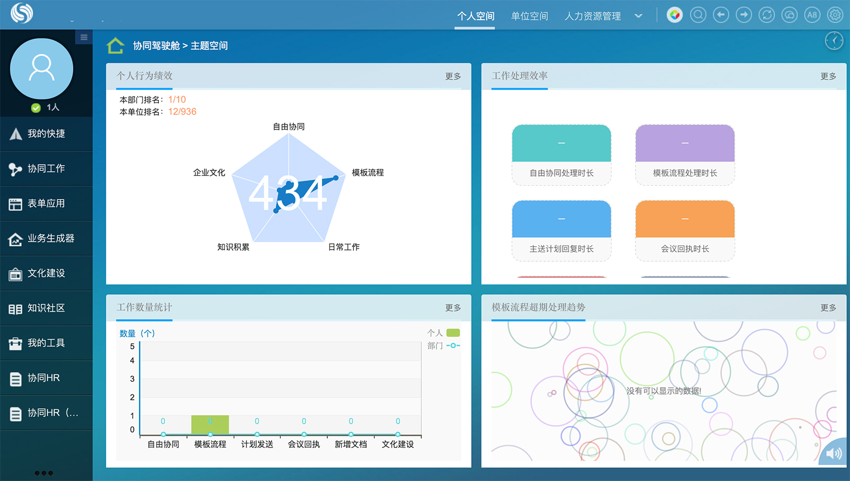Click 自由协同处理时长 card
The width and height of the screenshot is (850, 481).
click(562, 155)
